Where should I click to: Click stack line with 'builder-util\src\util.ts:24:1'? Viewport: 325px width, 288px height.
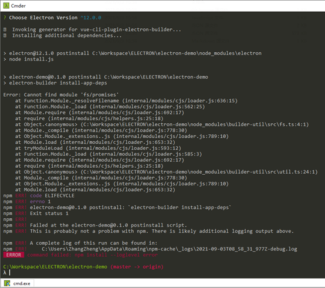click(166, 172)
